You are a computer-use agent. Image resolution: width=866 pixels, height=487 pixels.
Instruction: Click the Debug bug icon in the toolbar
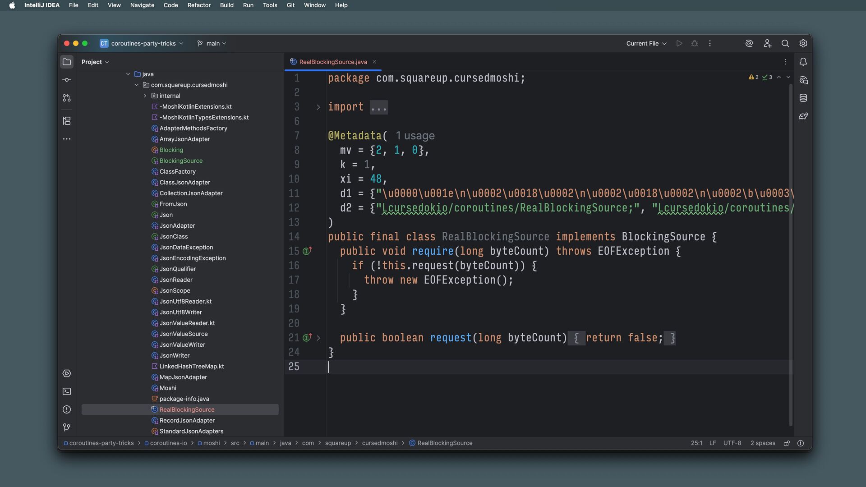tap(695, 43)
